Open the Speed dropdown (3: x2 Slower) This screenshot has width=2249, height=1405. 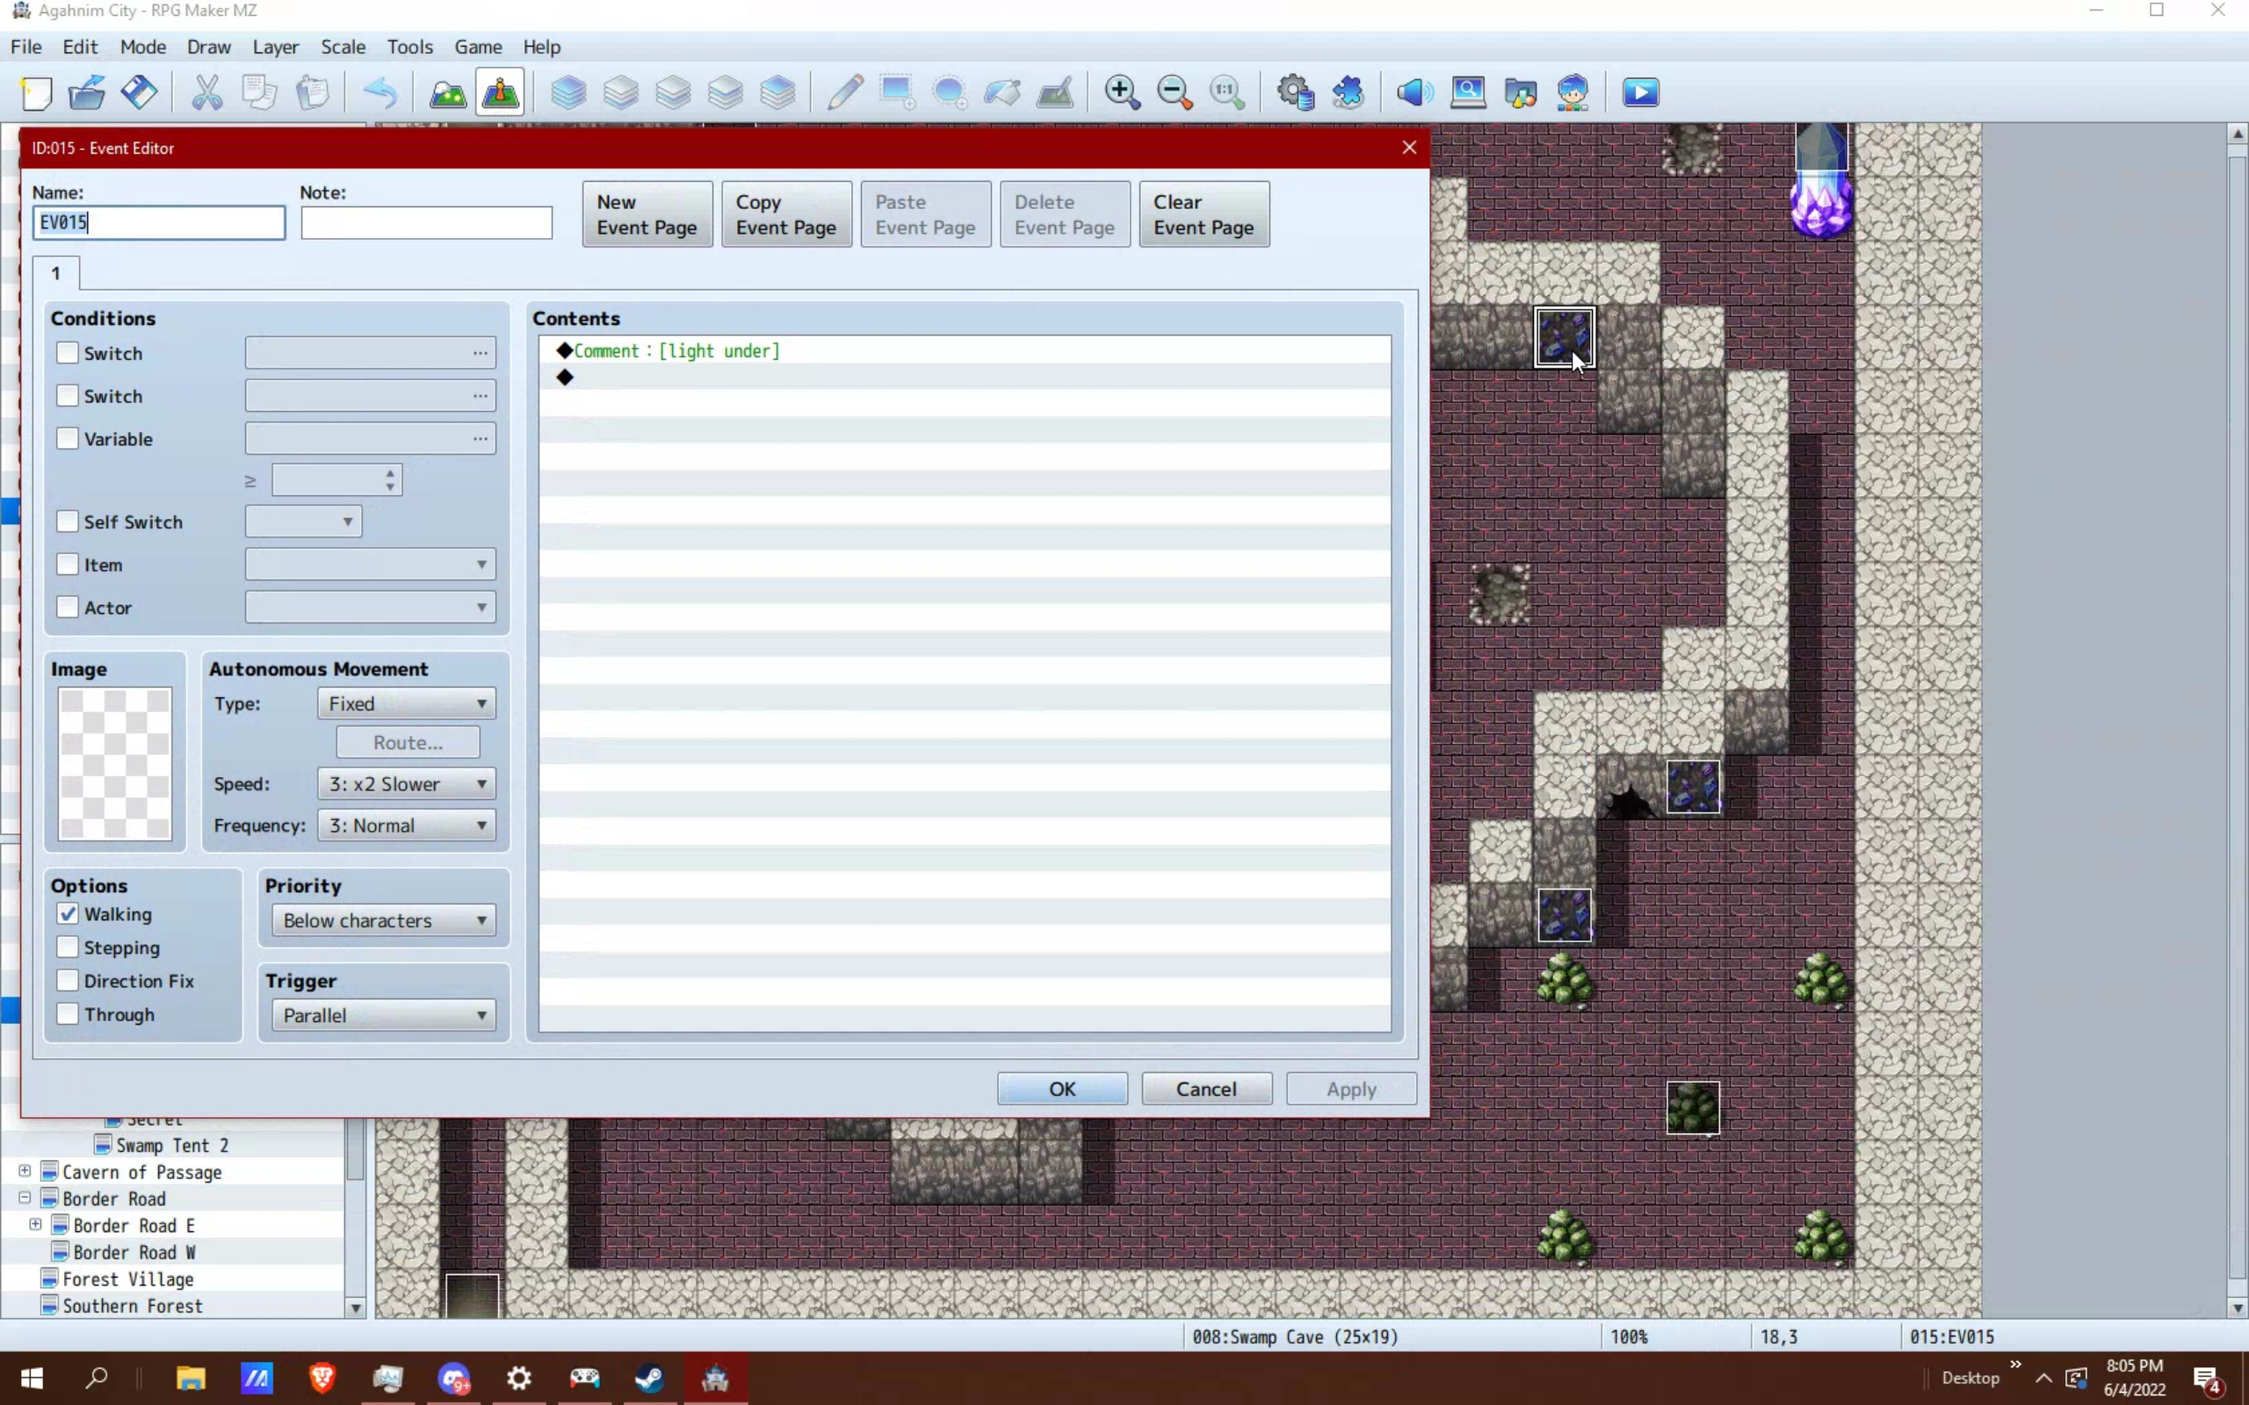coord(406,783)
